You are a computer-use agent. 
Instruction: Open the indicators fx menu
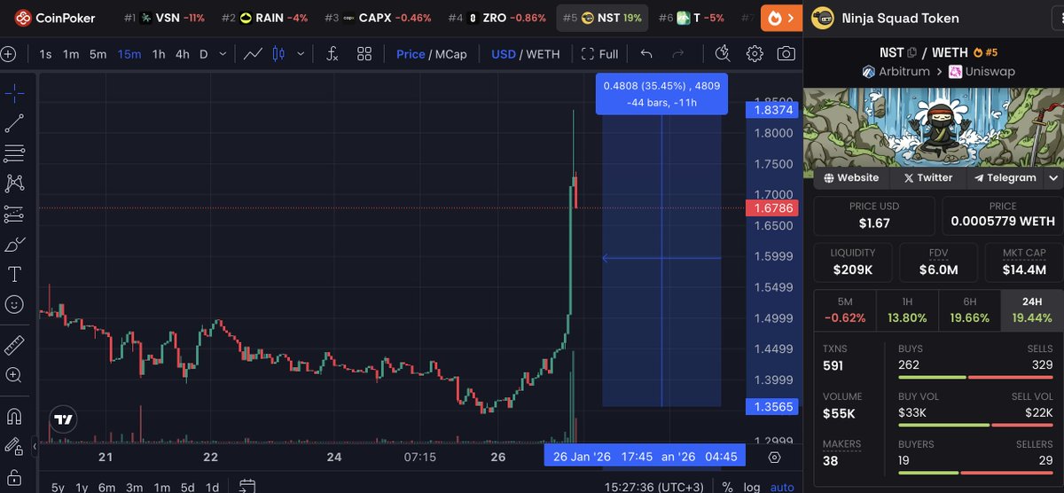click(x=332, y=54)
